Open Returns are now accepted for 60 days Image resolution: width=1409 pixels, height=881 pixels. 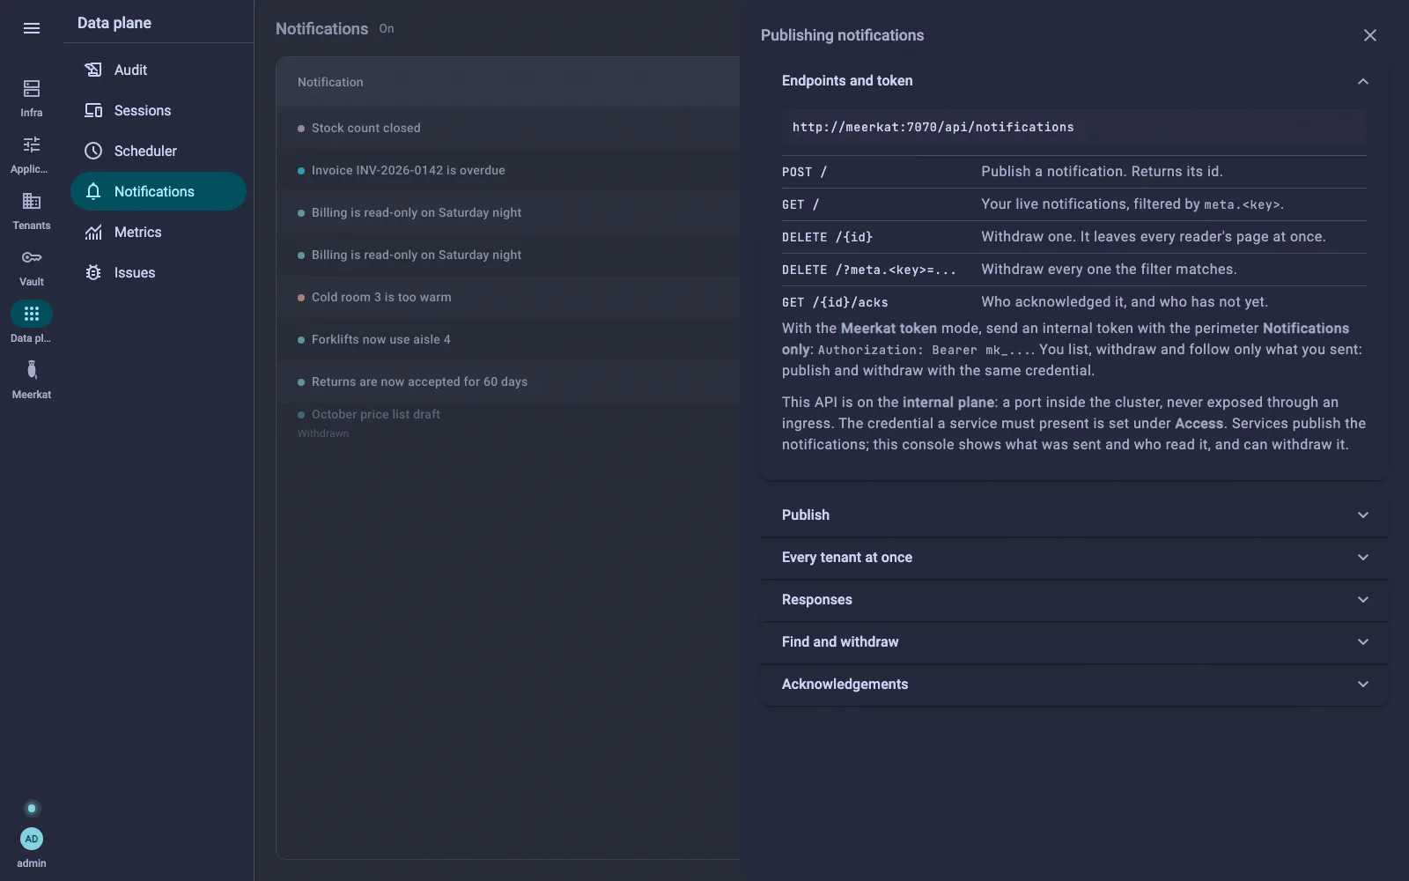[x=508, y=381]
